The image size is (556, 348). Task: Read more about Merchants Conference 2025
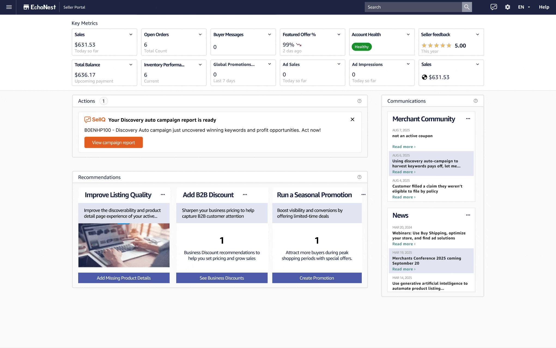pos(403,269)
